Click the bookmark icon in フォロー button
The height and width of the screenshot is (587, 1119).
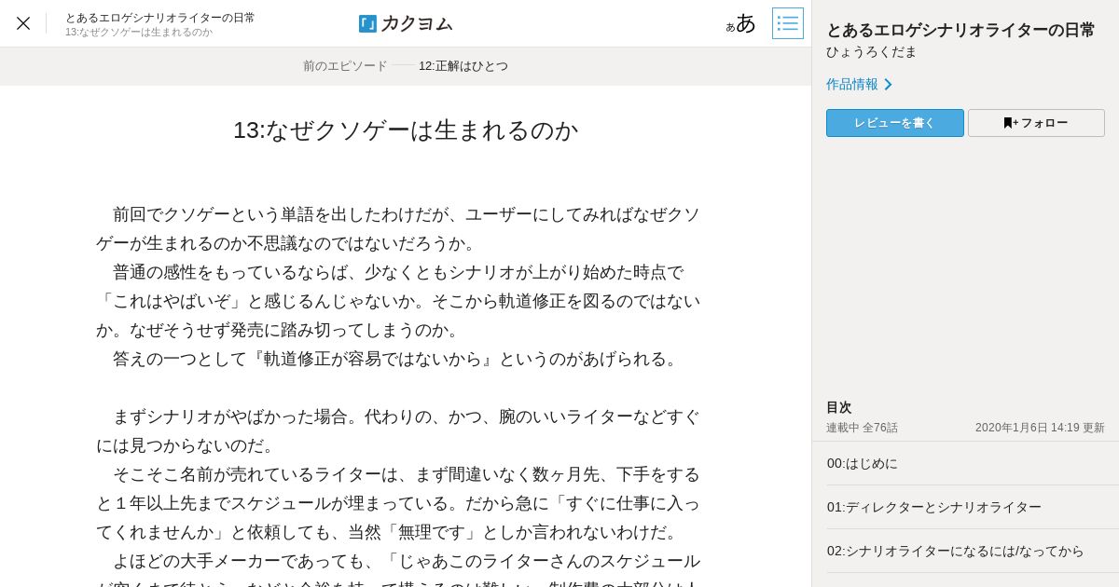pos(1009,123)
